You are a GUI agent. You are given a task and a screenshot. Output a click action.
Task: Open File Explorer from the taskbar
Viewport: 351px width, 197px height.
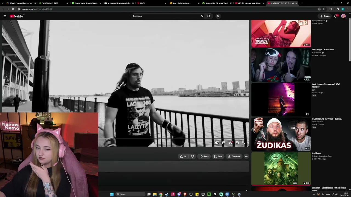pyautogui.click(x=155, y=194)
